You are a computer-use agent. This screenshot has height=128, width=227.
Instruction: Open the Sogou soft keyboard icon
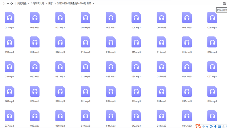coord(219,127)
